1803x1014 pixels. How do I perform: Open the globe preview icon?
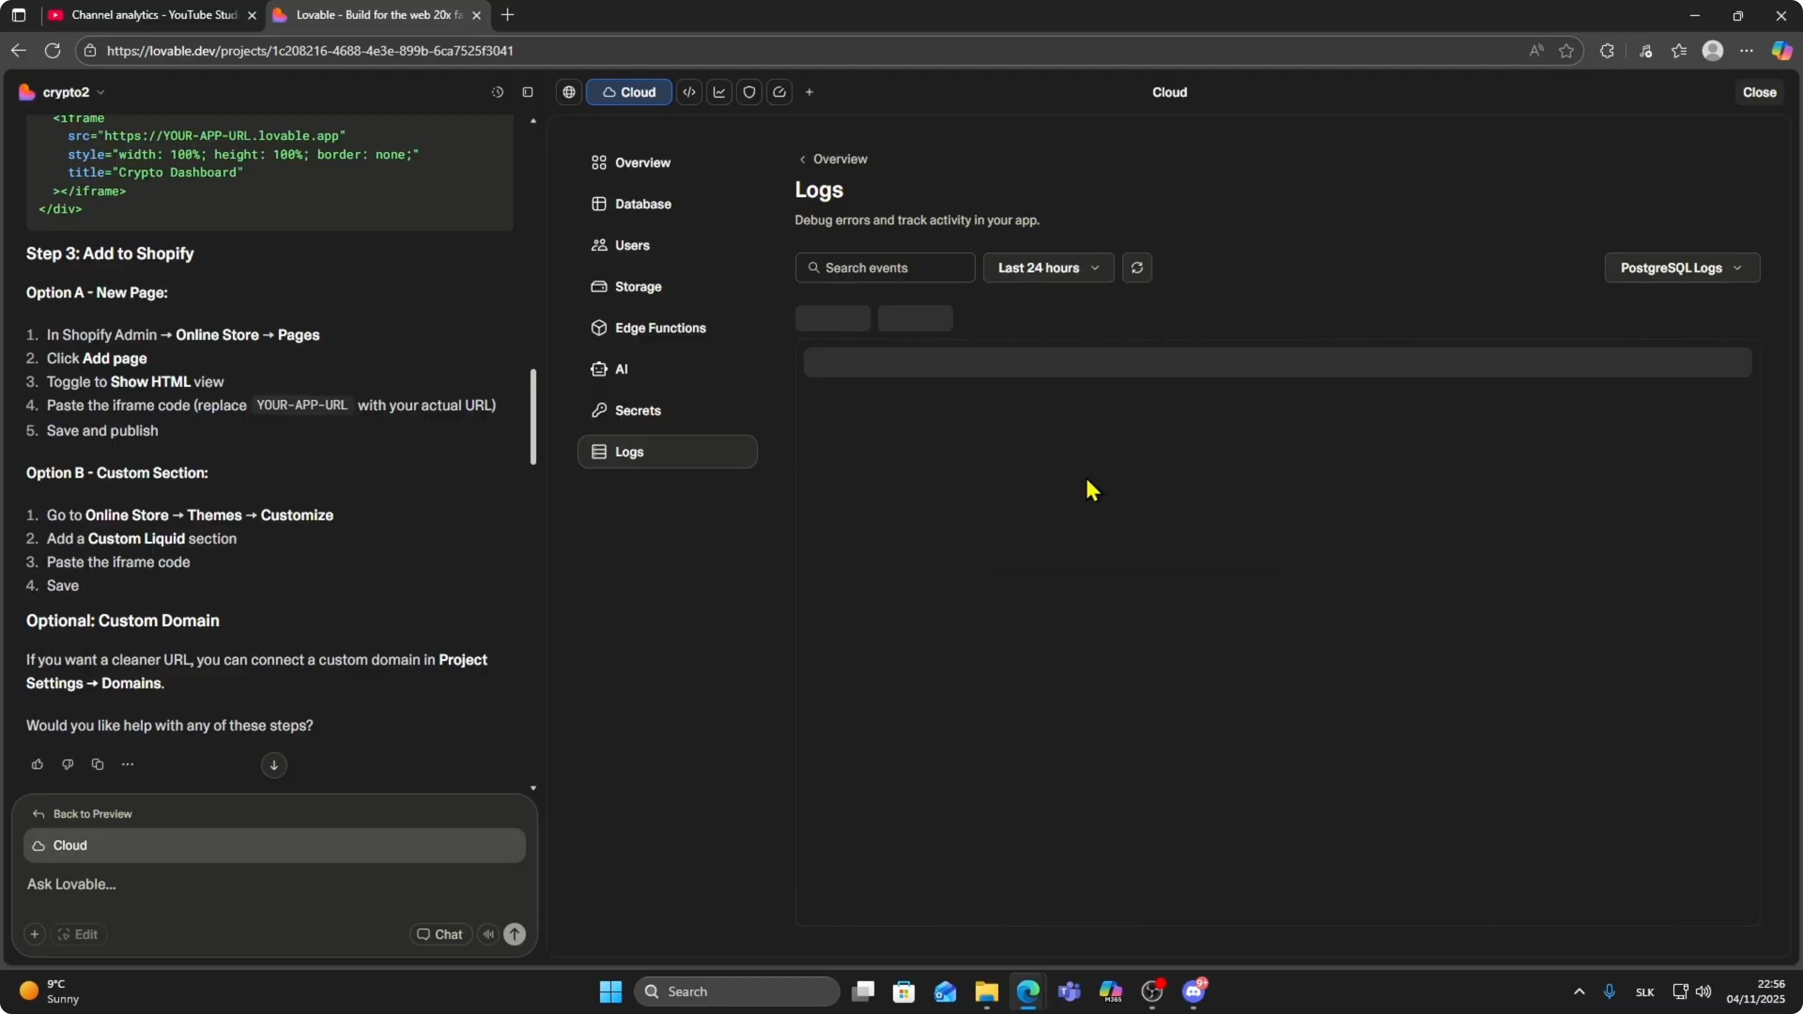tap(569, 92)
